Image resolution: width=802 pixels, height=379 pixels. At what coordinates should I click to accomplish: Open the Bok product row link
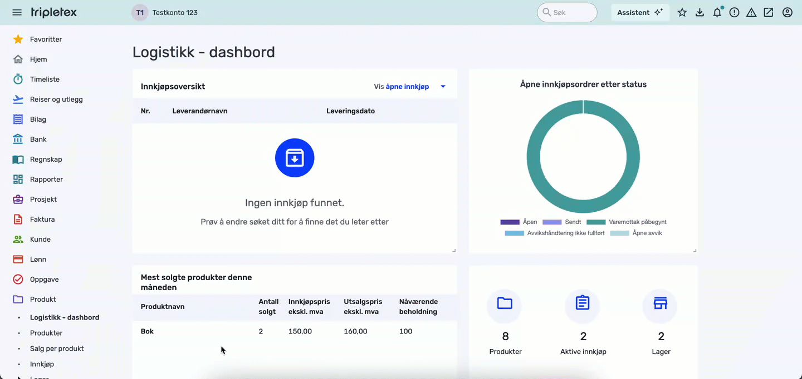(147, 331)
